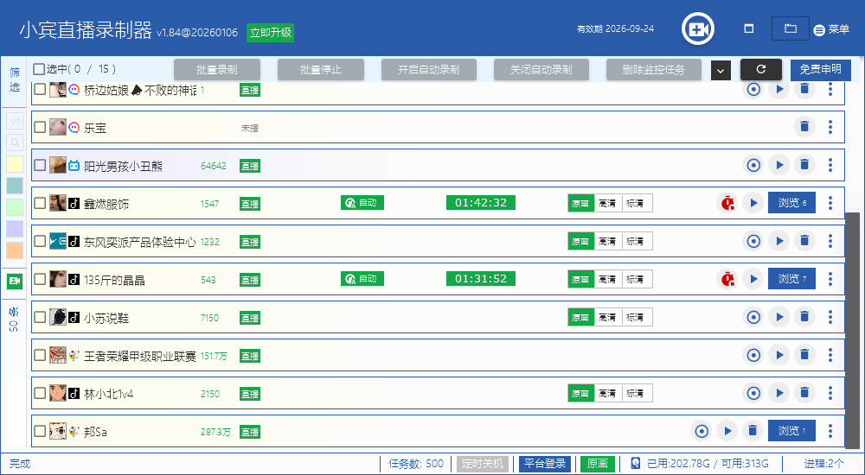Stop recording for 鑫燃服饰 with red icon
The width and height of the screenshot is (865, 475).
click(x=727, y=203)
